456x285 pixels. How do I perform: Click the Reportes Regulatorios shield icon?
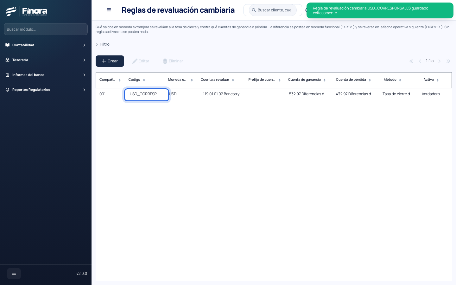[x=8, y=90]
